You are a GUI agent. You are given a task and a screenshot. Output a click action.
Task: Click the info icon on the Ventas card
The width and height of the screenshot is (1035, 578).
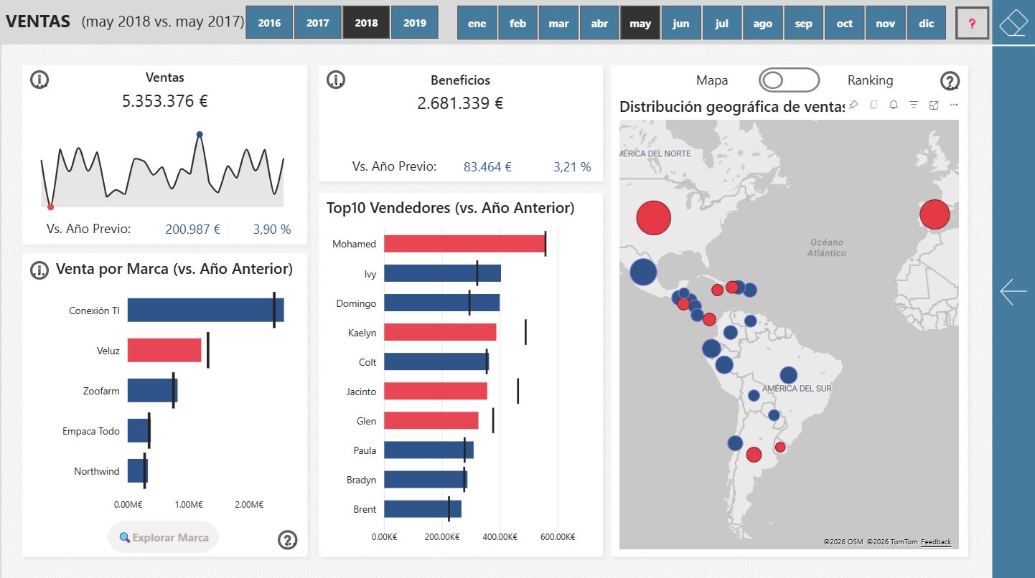click(x=39, y=80)
